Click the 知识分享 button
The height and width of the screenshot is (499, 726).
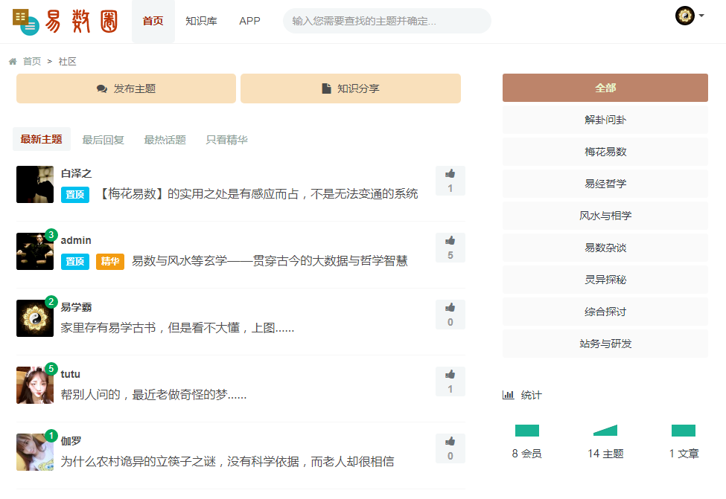(351, 88)
